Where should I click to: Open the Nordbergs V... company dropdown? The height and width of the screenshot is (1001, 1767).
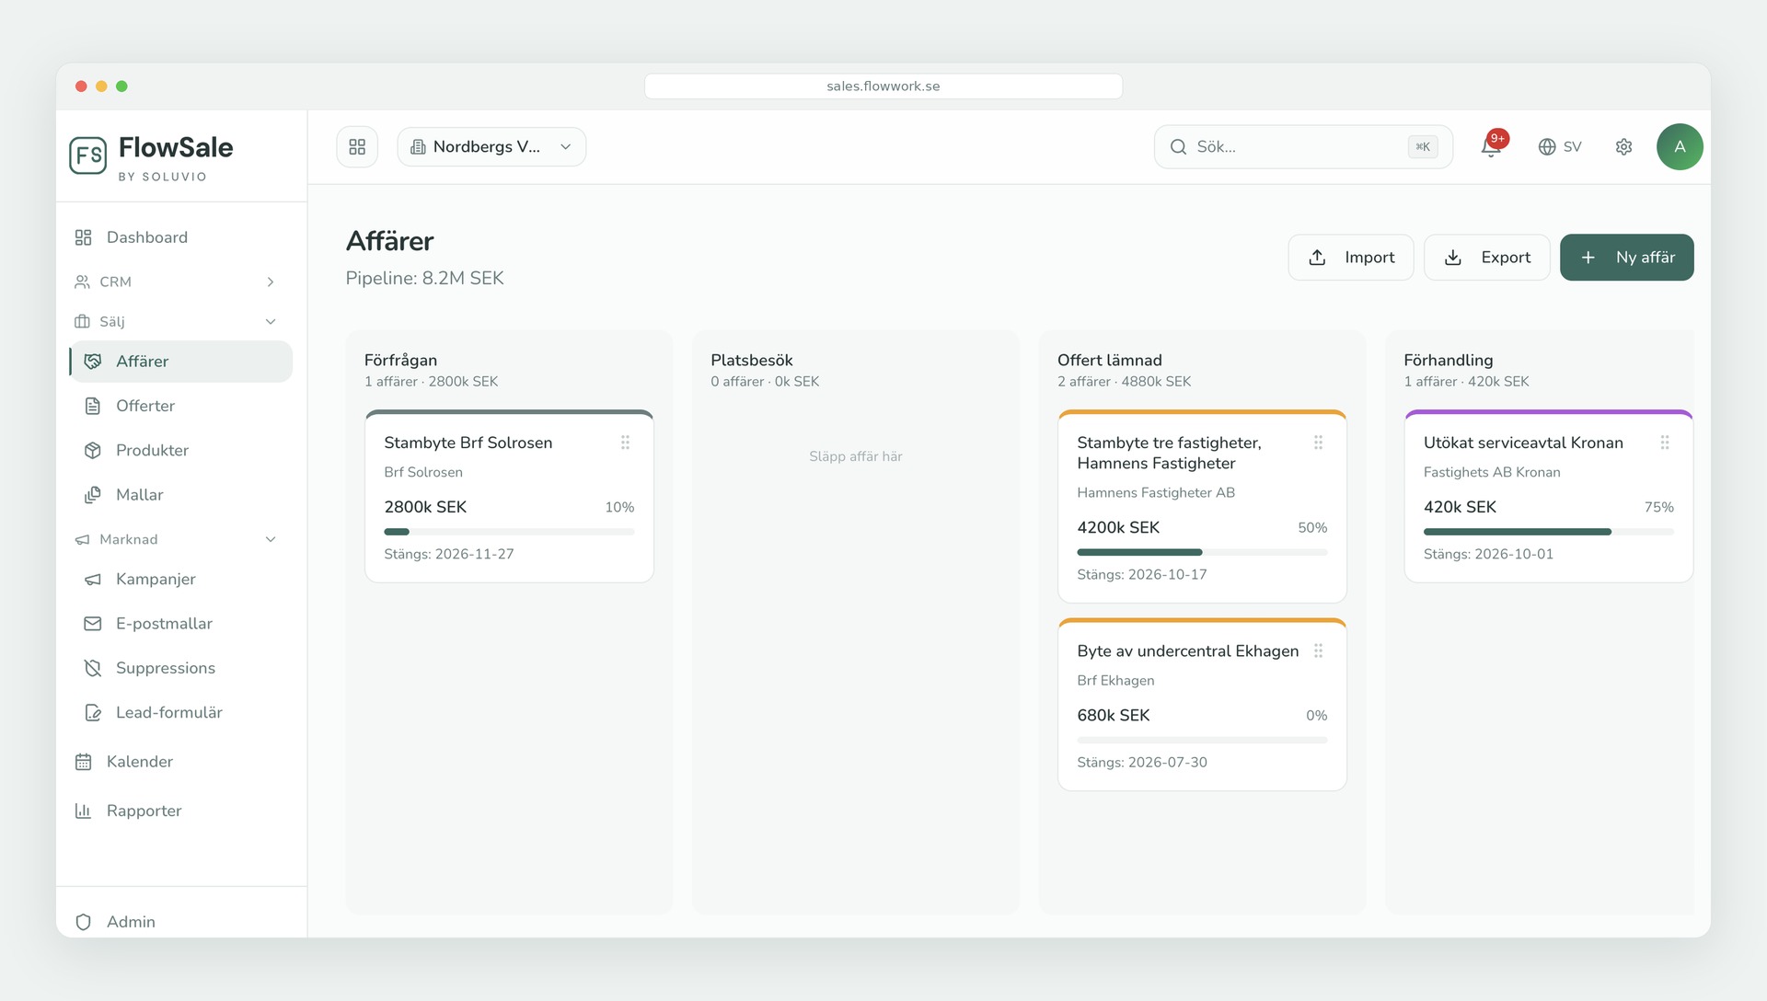491,147
